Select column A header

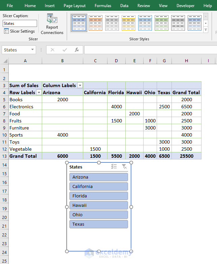click(25, 61)
